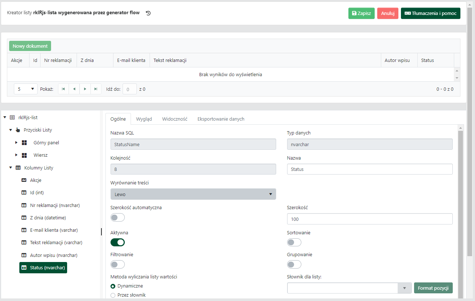This screenshot has width=475, height=301.
Task: Click the rklRjs-list root list icon
Action: click(12, 118)
